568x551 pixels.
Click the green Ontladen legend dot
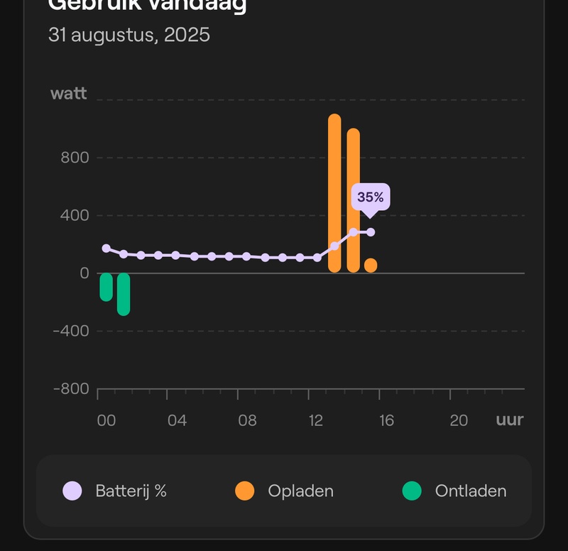tap(412, 491)
